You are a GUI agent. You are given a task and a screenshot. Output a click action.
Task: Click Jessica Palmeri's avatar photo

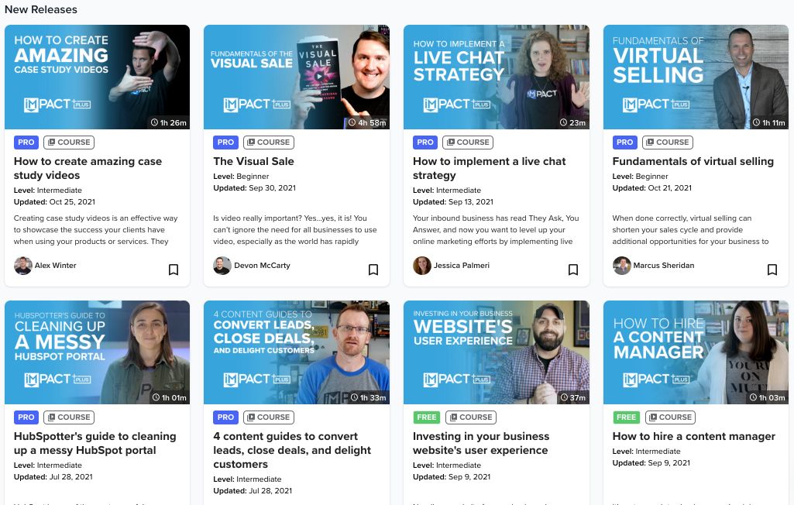pos(422,266)
